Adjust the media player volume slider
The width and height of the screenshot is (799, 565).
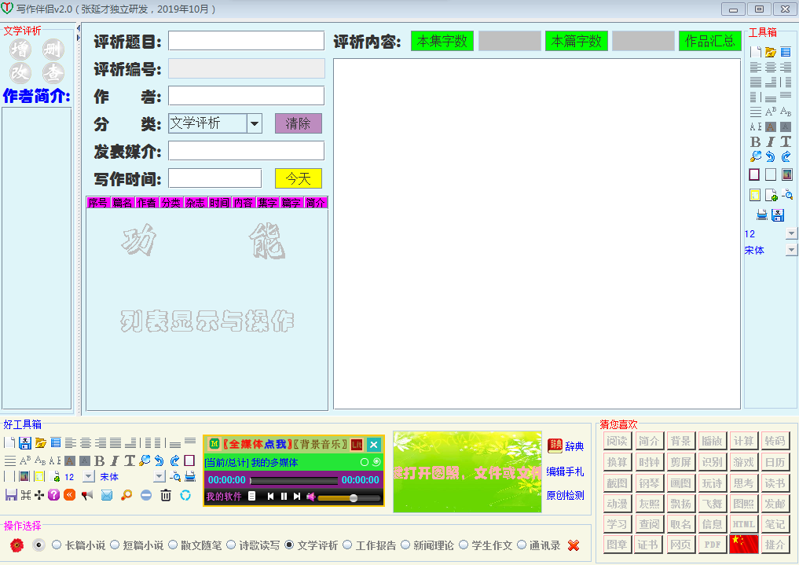(x=354, y=497)
